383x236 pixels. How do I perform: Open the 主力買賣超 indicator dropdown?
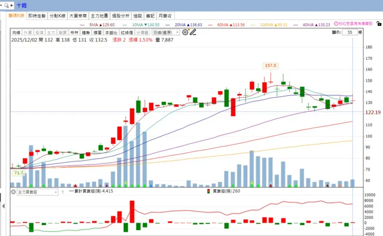pos(37,193)
